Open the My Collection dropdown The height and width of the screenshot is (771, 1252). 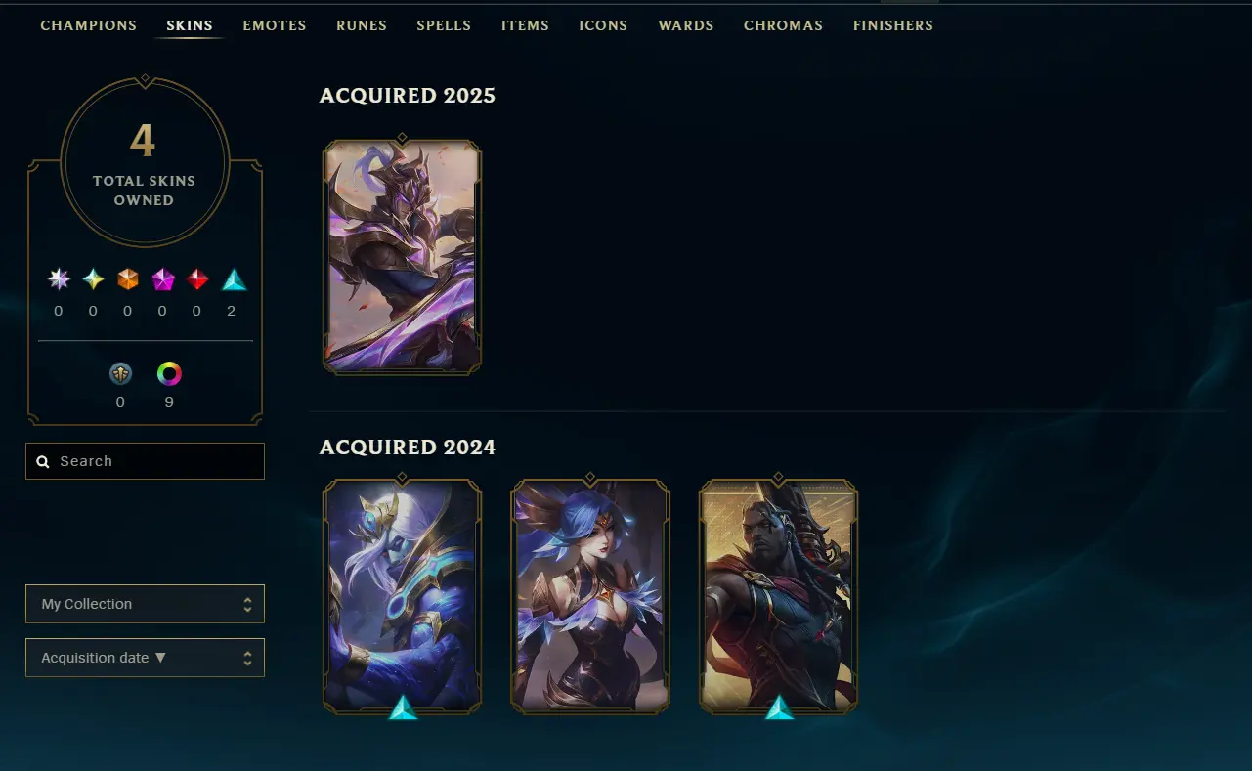point(145,604)
